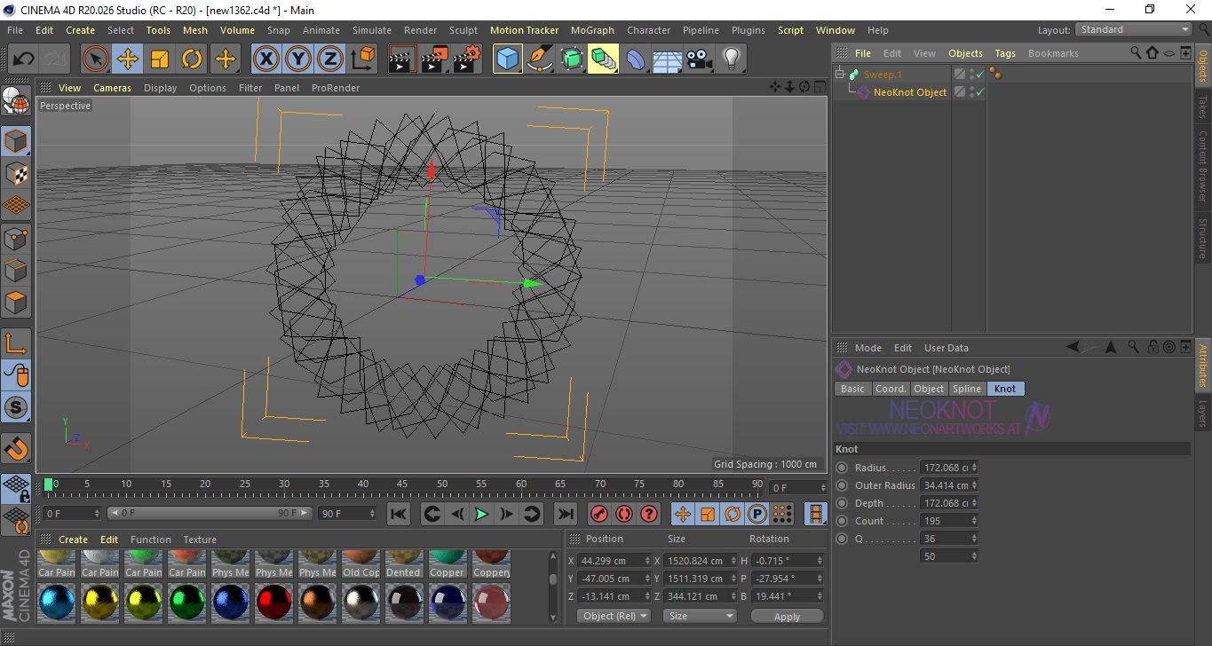The image size is (1212, 646).
Task: Add a Camera object
Action: point(700,59)
